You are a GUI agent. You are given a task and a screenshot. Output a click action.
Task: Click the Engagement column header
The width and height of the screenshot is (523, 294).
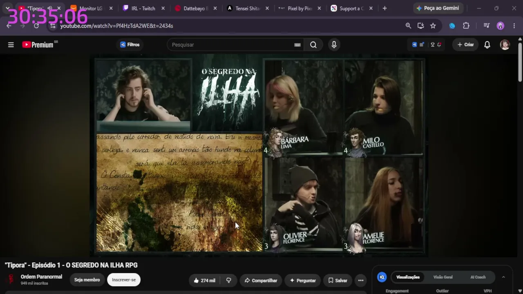pyautogui.click(x=397, y=291)
